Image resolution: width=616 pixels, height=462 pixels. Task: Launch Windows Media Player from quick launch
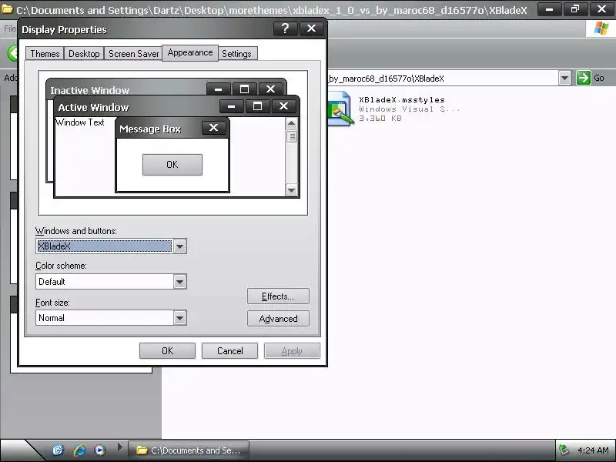point(100,450)
